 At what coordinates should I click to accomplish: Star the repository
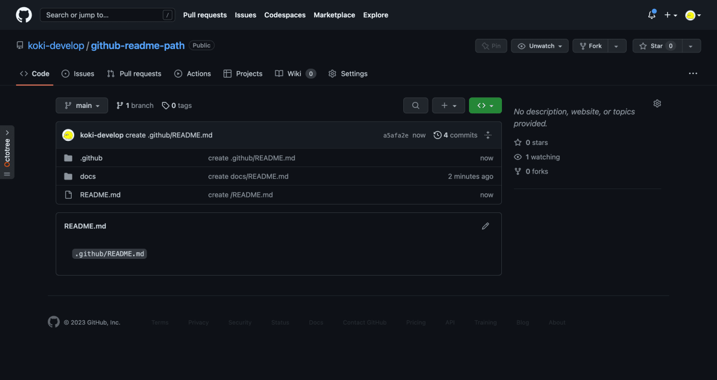coord(657,46)
